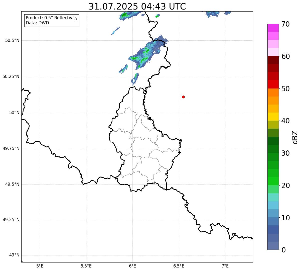Click the colorbar 60 tick label
301x271 pixels.
(x=286, y=56)
